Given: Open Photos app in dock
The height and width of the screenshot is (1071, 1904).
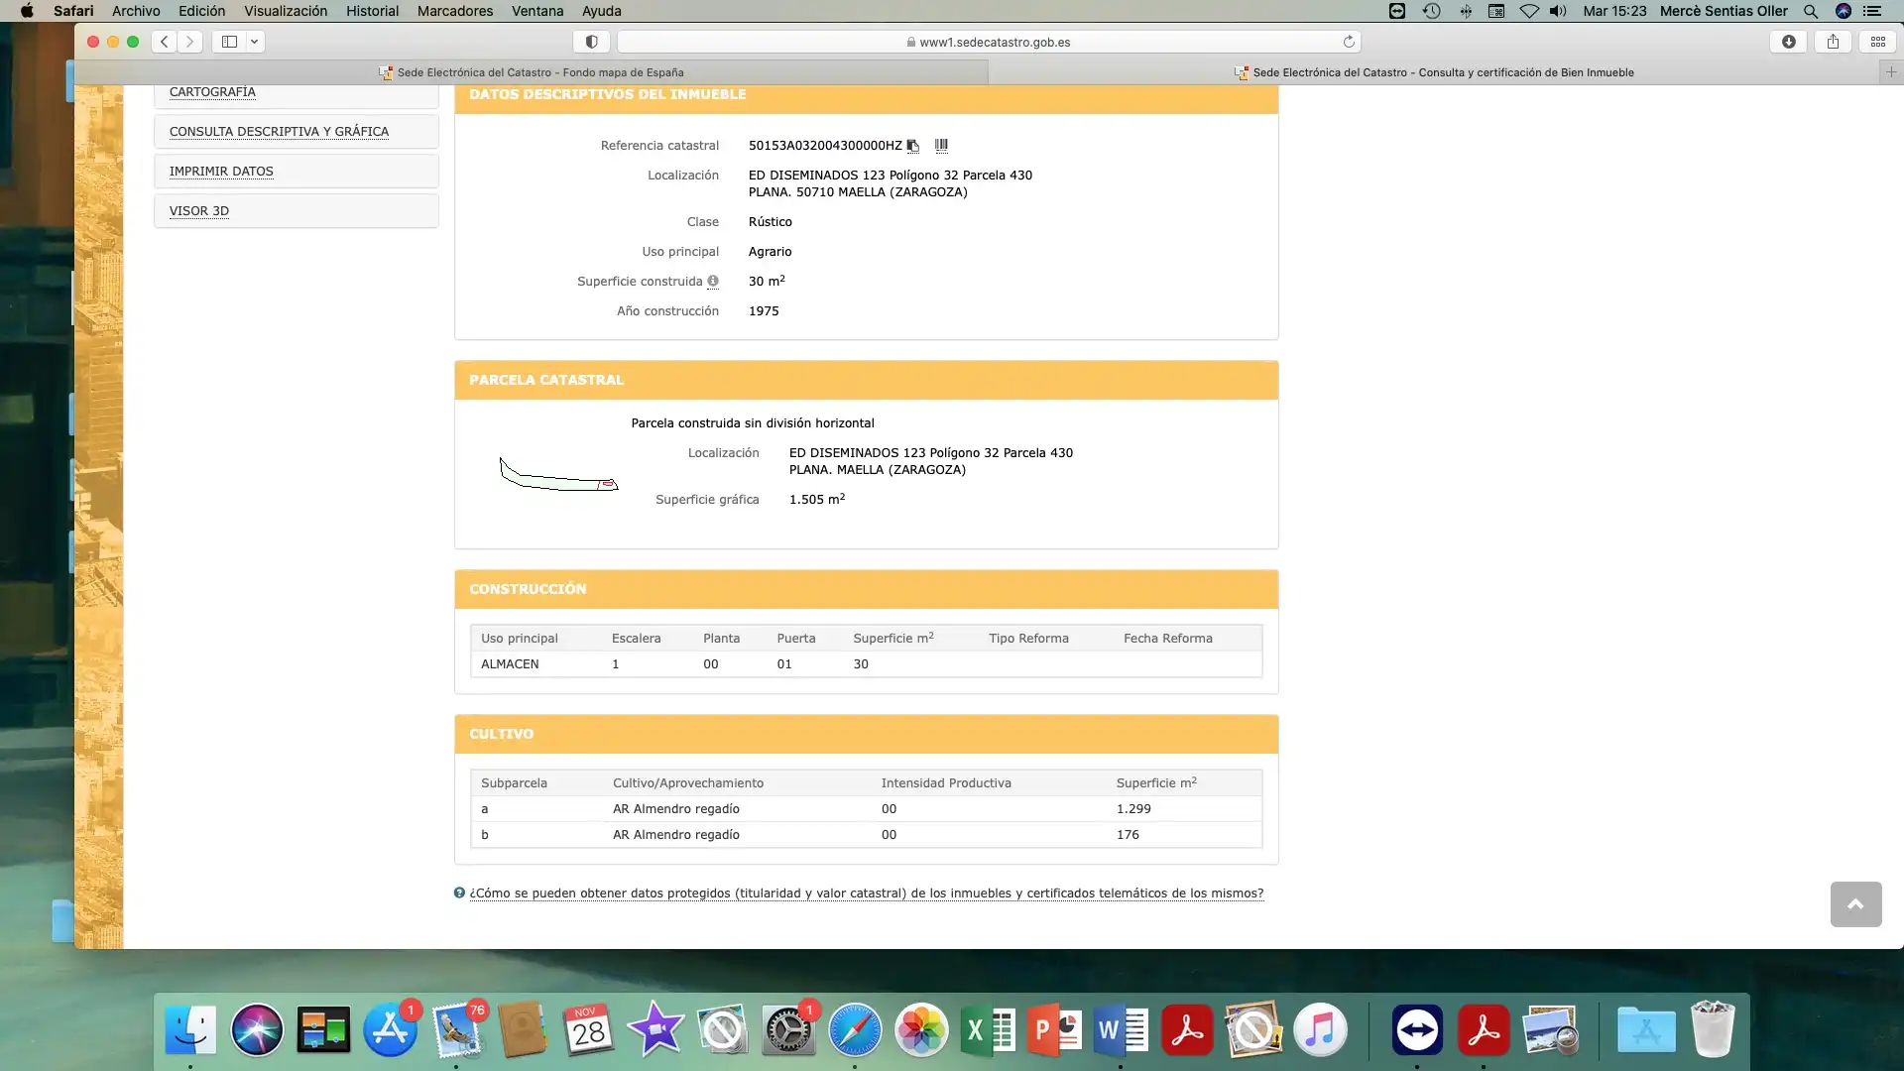Looking at the screenshot, I should point(921,1030).
